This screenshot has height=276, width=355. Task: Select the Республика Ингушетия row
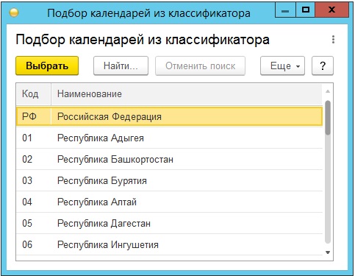(169, 244)
